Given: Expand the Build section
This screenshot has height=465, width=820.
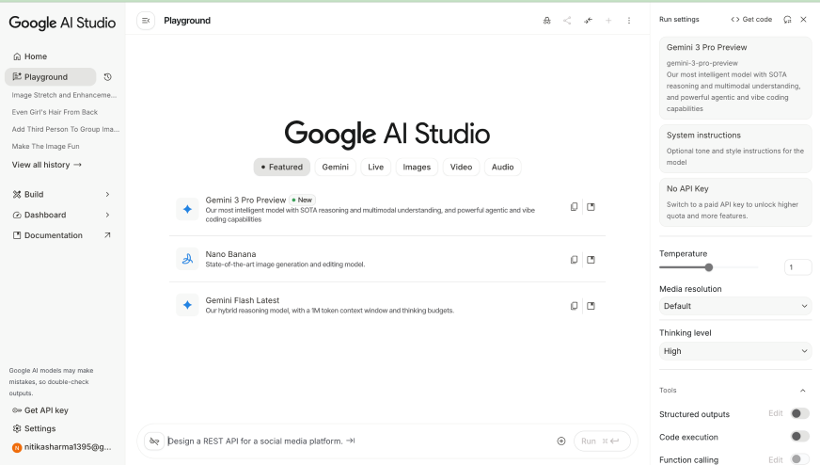Looking at the screenshot, I should coord(62,194).
